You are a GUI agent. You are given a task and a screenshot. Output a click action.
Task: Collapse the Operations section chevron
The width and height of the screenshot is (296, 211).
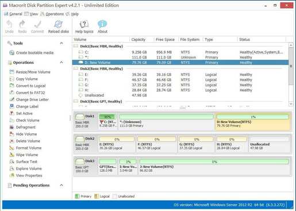click(x=61, y=62)
